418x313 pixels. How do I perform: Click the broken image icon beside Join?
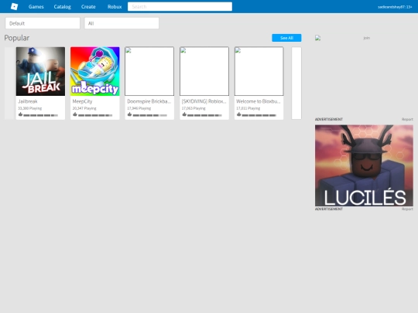318,38
